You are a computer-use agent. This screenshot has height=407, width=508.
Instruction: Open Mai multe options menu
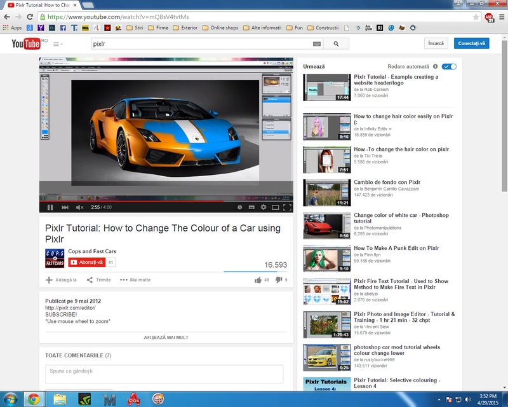coord(135,280)
